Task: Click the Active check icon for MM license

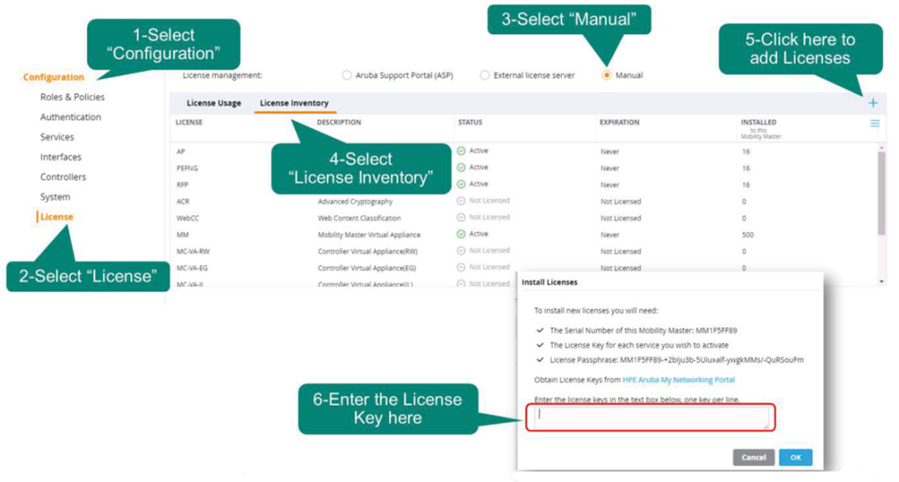Action: (x=462, y=234)
